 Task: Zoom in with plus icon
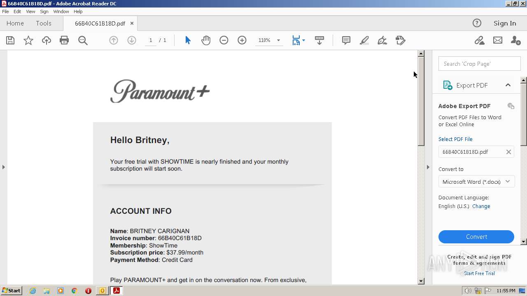point(242,40)
